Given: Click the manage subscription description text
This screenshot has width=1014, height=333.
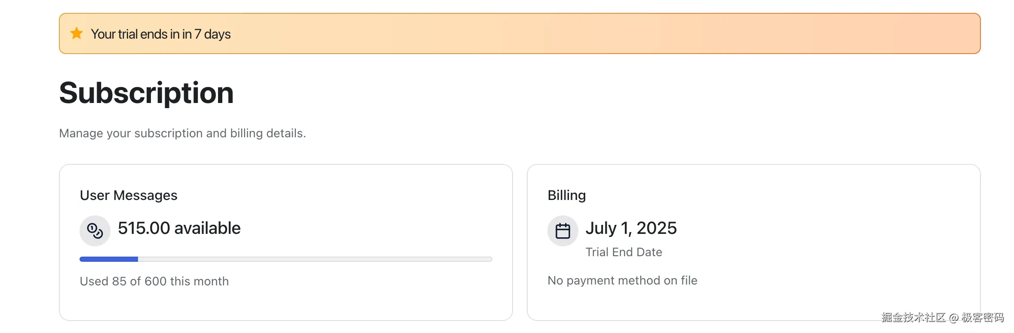Looking at the screenshot, I should point(182,133).
